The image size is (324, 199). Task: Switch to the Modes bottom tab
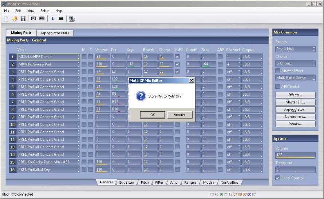(x=209, y=183)
